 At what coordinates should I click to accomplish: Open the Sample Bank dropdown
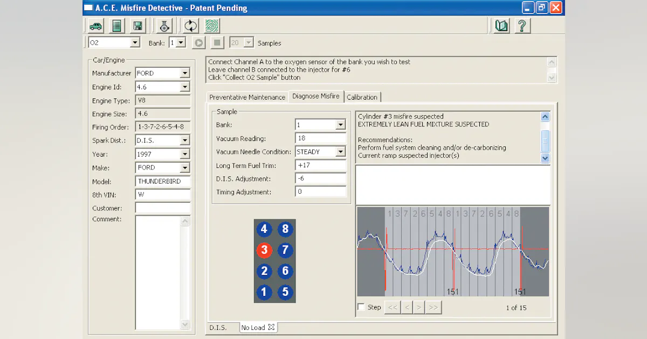click(340, 125)
